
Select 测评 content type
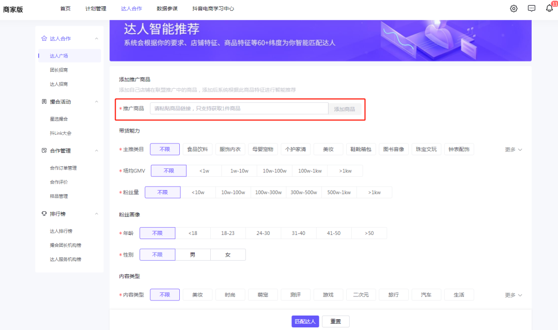coord(296,295)
